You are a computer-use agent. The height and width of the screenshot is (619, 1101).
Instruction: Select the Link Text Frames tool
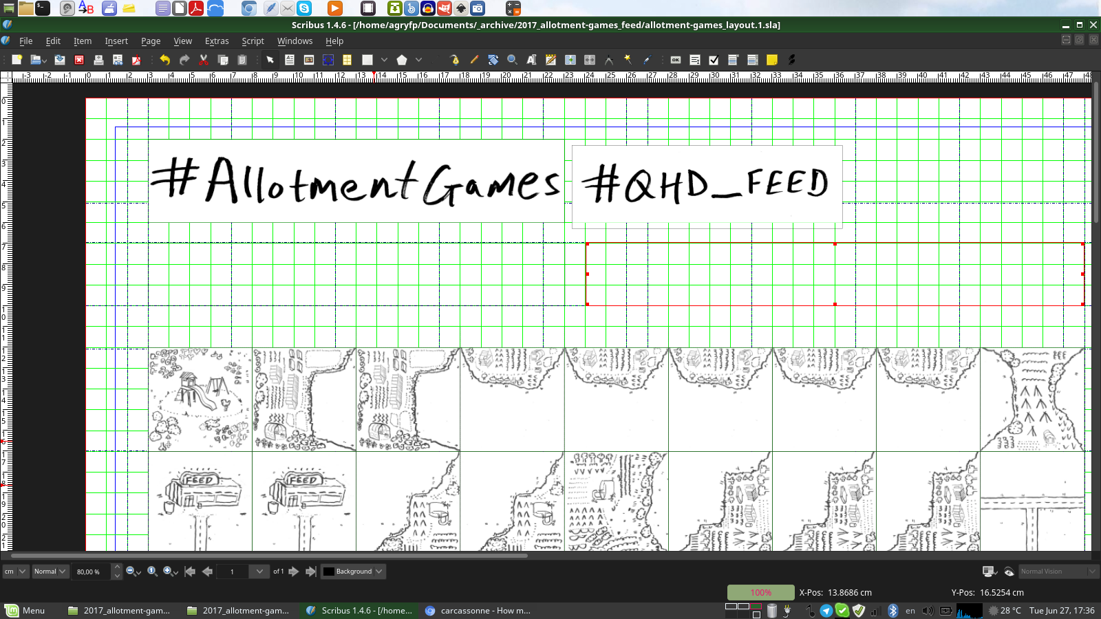coord(570,60)
